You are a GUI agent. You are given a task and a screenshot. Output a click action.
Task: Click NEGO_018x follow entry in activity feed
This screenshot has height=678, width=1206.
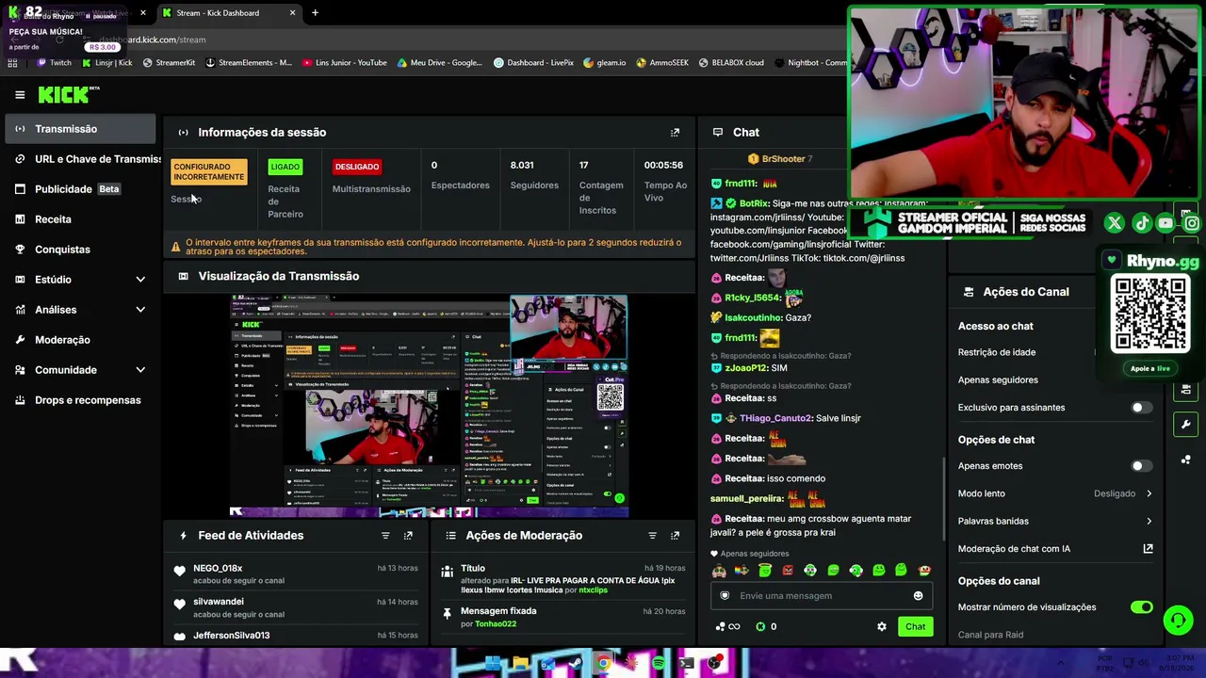pos(295,574)
